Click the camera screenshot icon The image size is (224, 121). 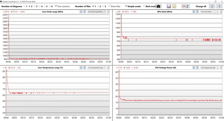(x=158, y=6)
